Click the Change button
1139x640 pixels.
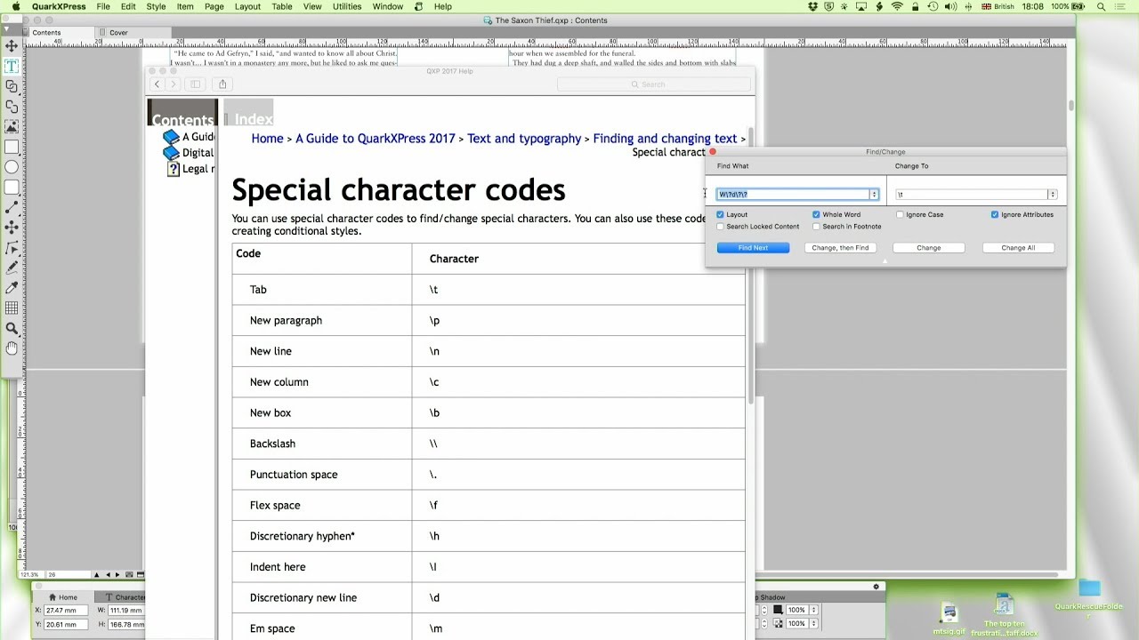pos(928,248)
